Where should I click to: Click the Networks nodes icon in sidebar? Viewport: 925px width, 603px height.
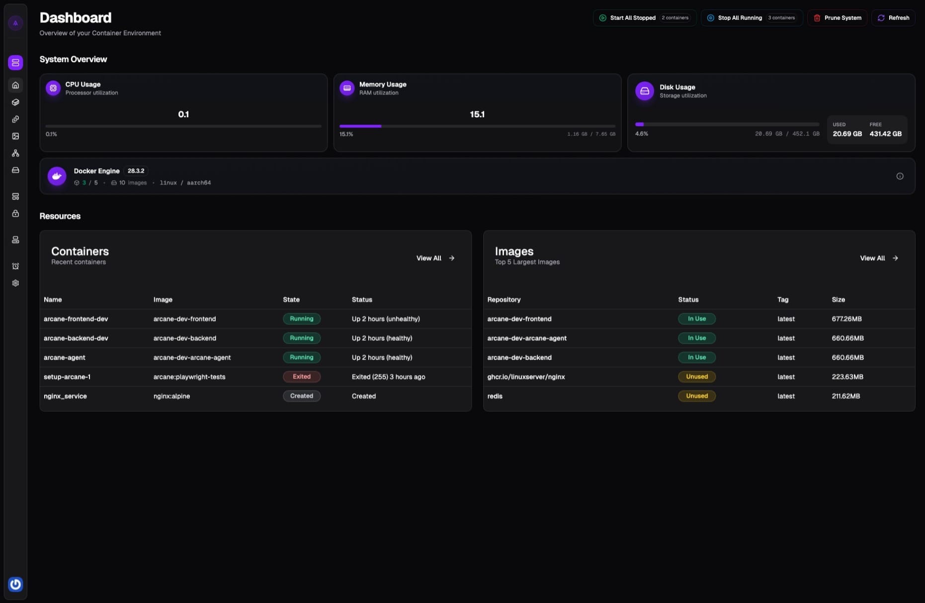15,153
